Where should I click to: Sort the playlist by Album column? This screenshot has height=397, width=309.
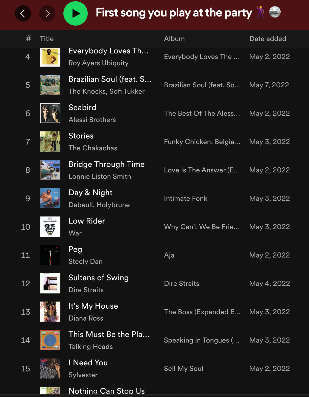click(x=174, y=38)
